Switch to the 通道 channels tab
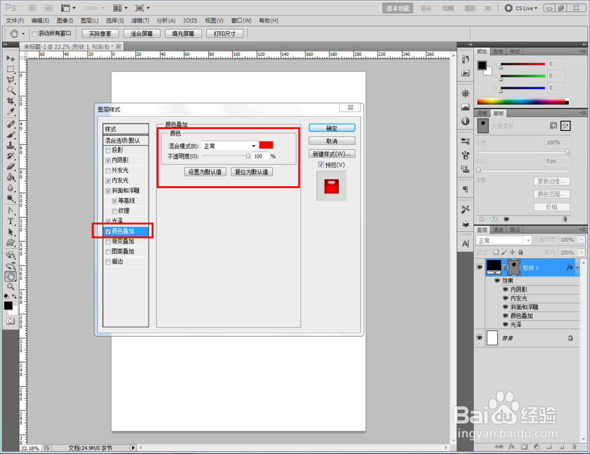 (498, 230)
